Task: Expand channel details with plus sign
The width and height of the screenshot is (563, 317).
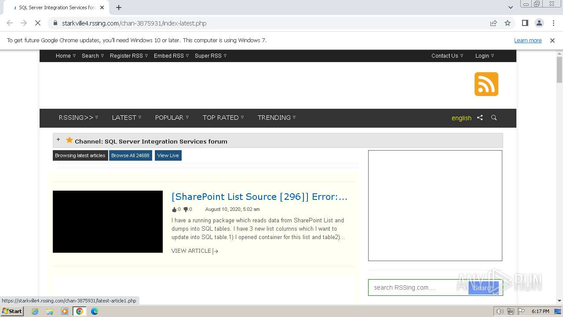Action: click(58, 140)
